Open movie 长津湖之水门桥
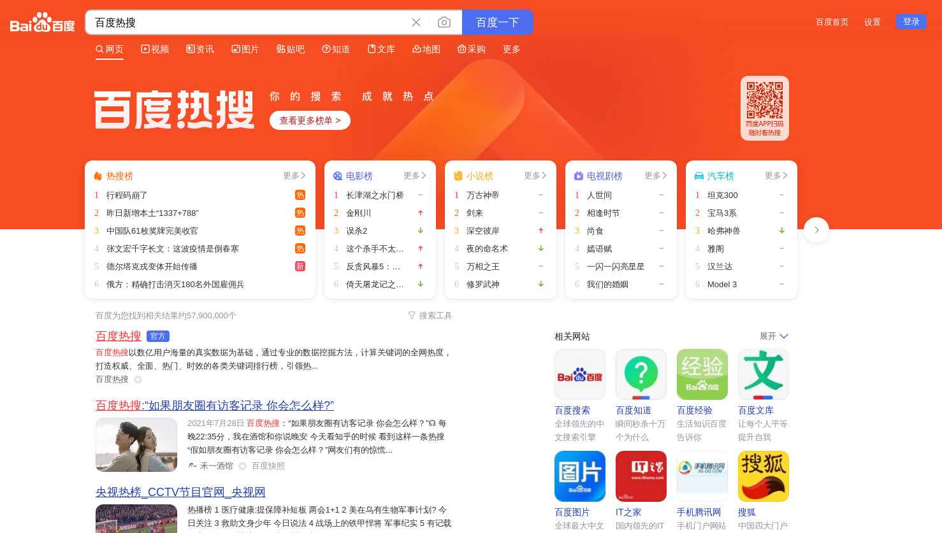The width and height of the screenshot is (942, 533). click(x=375, y=195)
